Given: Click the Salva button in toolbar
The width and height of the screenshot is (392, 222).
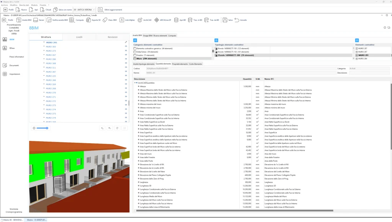Looking at the screenshot, I should [x=225, y=20].
